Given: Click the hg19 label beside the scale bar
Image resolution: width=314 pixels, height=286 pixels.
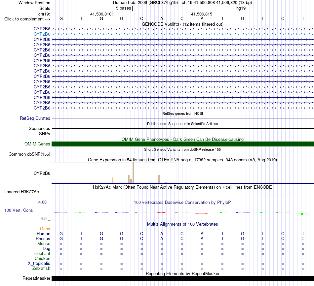Looking at the screenshot, I should pyautogui.click(x=241, y=8).
